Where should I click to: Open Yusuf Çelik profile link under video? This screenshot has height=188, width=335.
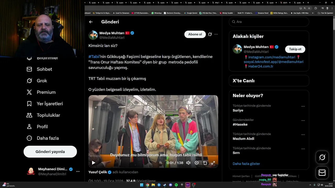pyautogui.click(x=98, y=172)
